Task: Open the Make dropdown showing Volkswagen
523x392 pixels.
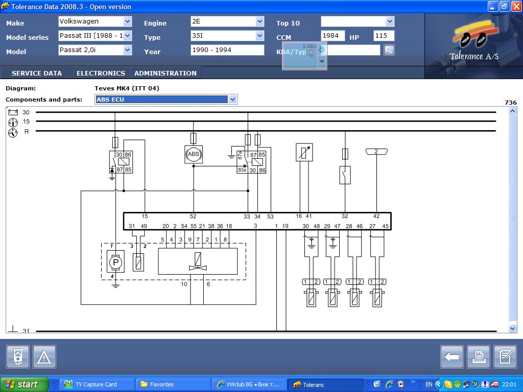Action: [x=127, y=21]
